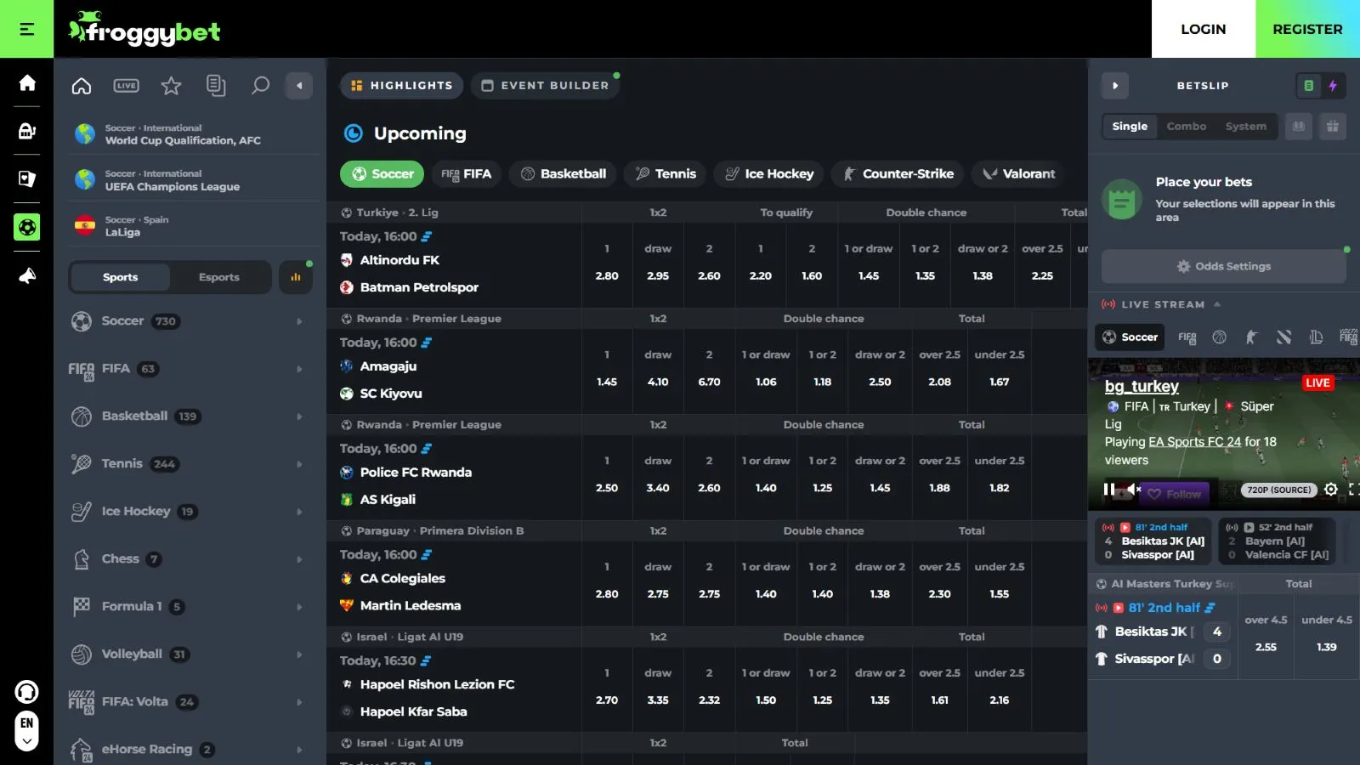The height and width of the screenshot is (765, 1360).
Task: Click the favorites star icon
Action: coord(171,86)
